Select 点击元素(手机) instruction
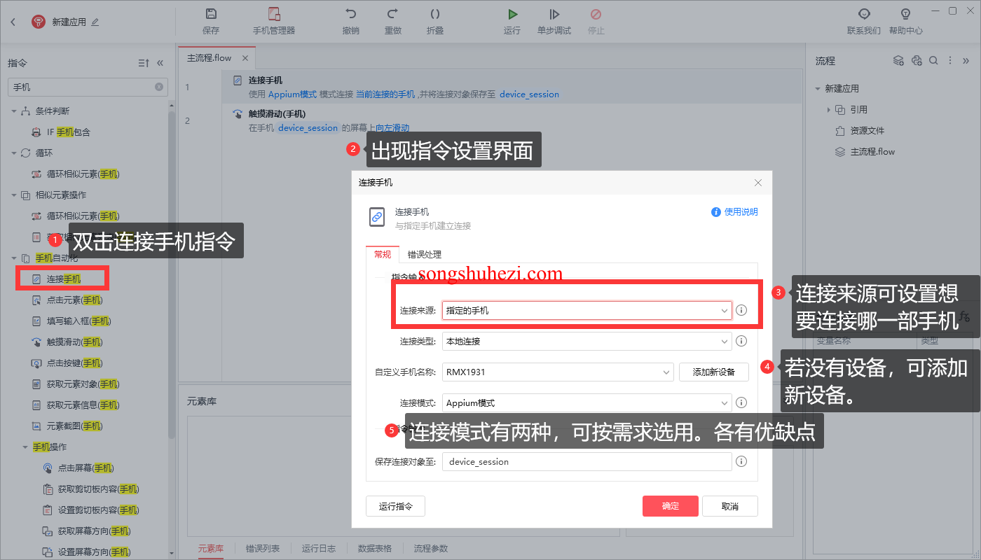The height and width of the screenshot is (560, 981). click(75, 300)
